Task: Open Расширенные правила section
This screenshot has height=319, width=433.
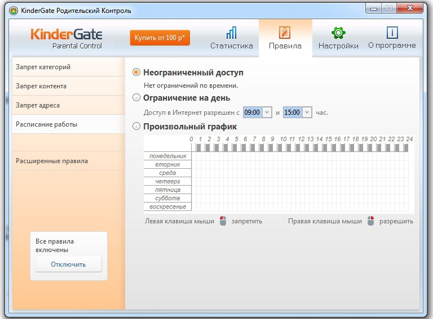Action: (52, 161)
